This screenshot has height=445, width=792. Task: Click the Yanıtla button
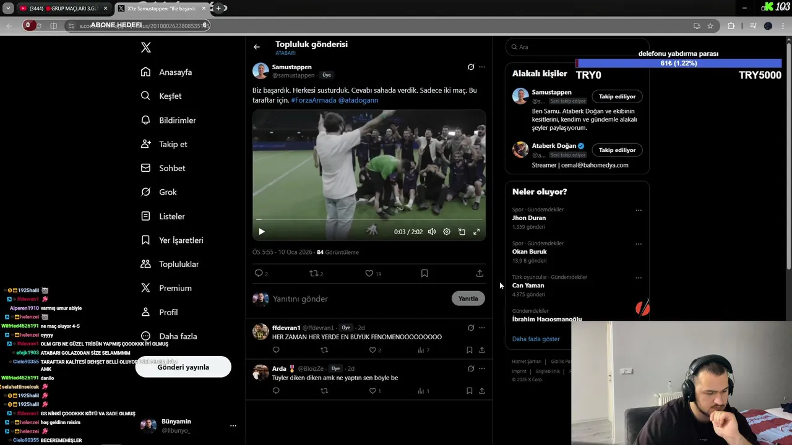coord(468,299)
